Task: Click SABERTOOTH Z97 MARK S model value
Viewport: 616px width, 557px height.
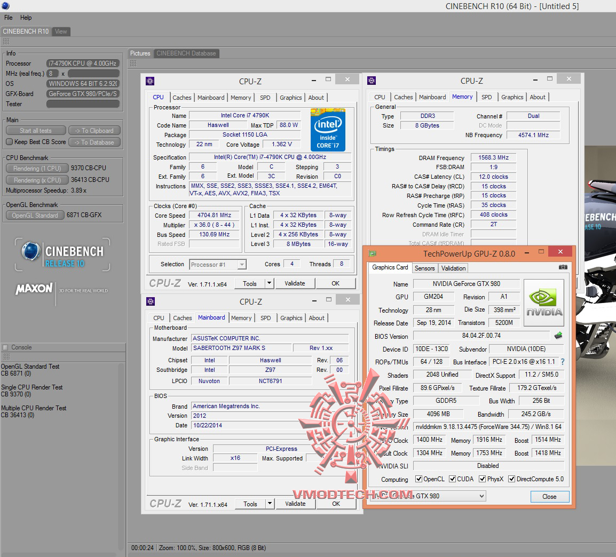Action: point(242,348)
